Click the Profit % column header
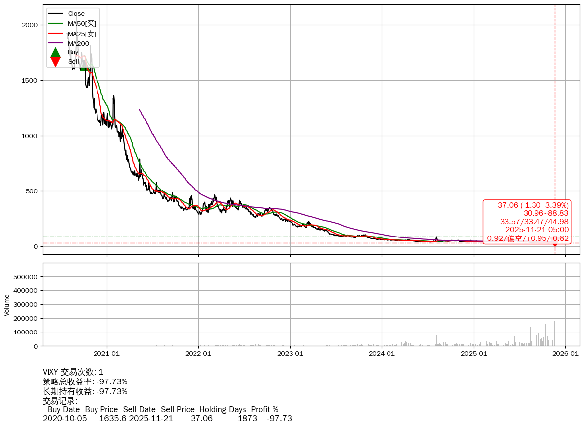584x427 pixels. tap(265, 409)
